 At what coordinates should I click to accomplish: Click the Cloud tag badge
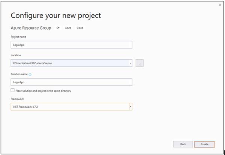point(80,28)
